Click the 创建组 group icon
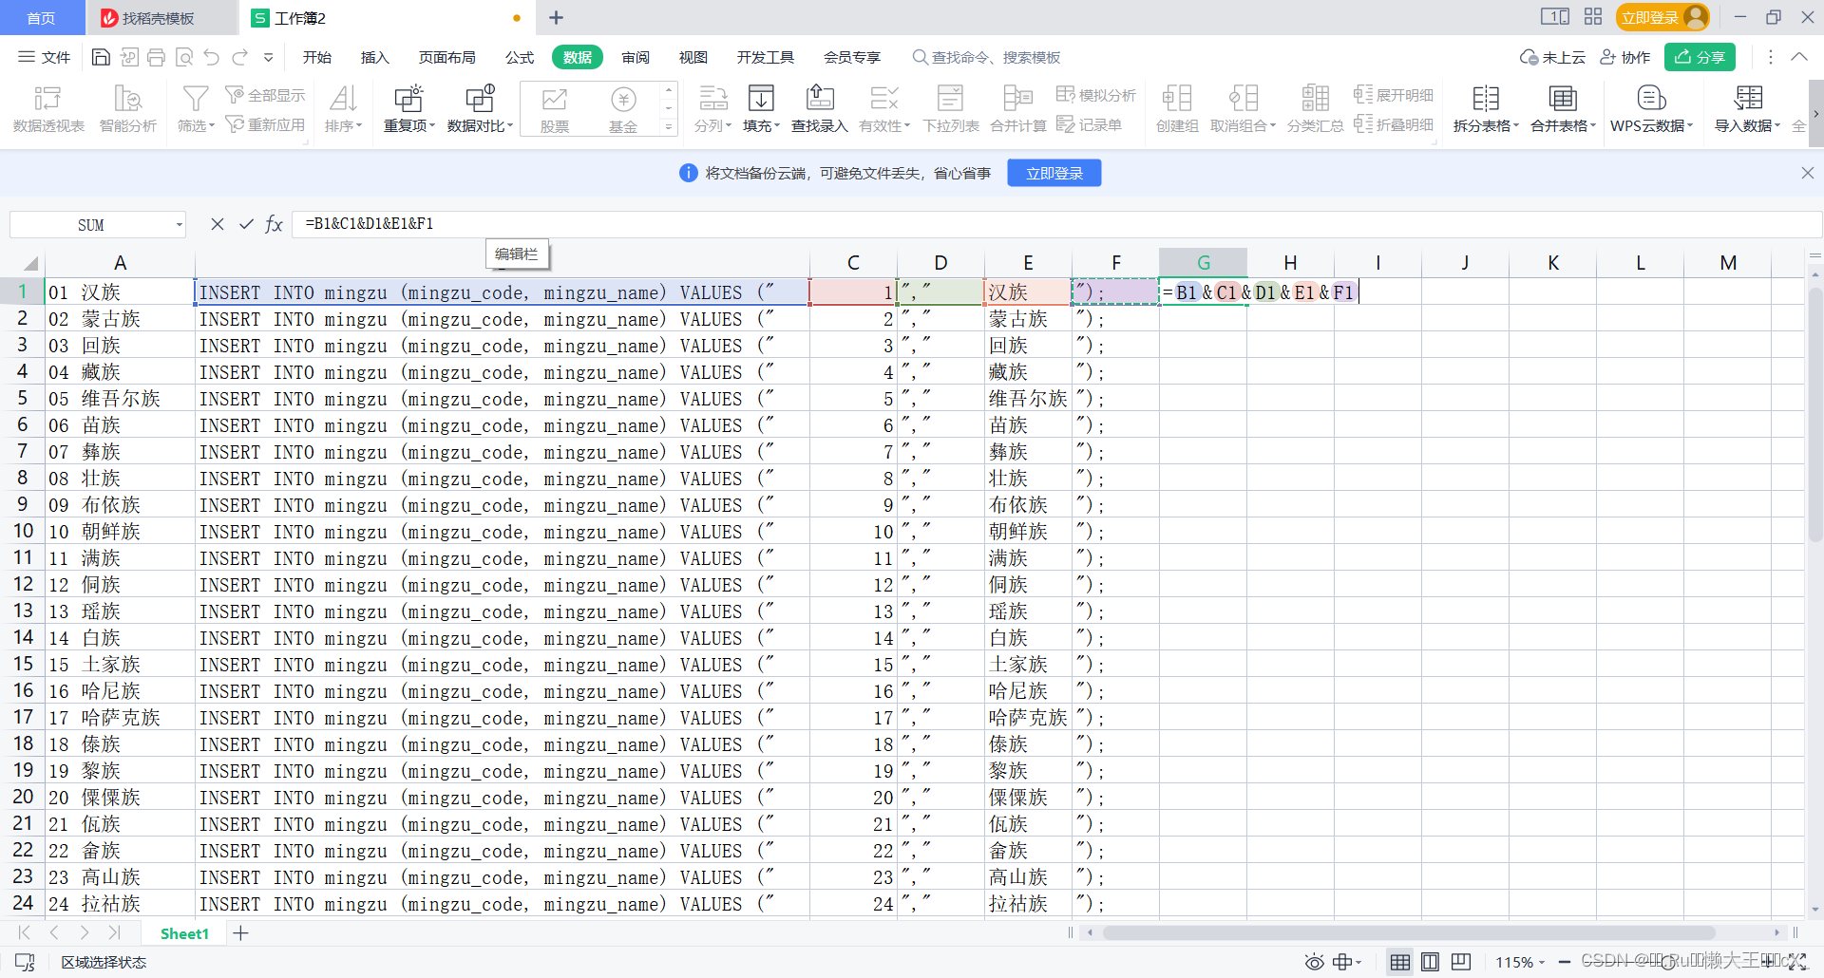1824x978 pixels. [x=1177, y=109]
